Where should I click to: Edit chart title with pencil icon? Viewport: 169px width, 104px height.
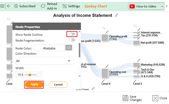point(116,15)
